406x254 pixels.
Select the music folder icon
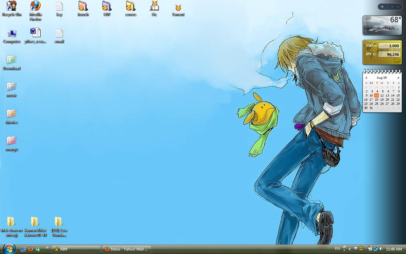[x=12, y=90]
